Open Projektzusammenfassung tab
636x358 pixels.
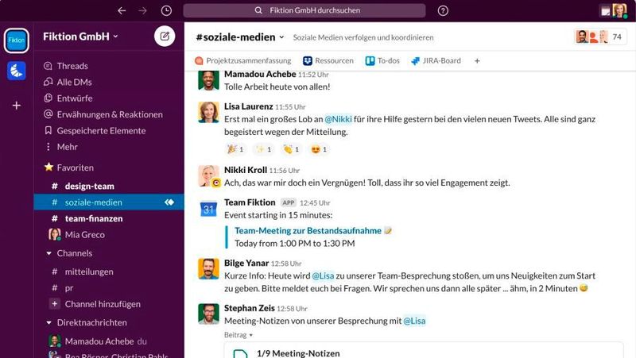point(243,61)
